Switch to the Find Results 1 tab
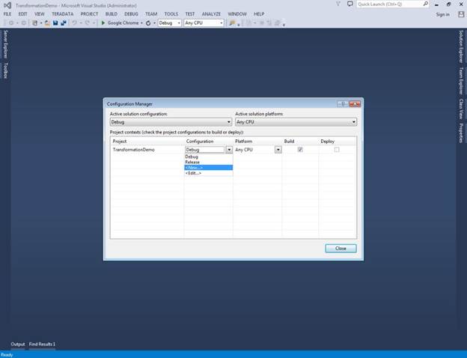 [x=42, y=345]
